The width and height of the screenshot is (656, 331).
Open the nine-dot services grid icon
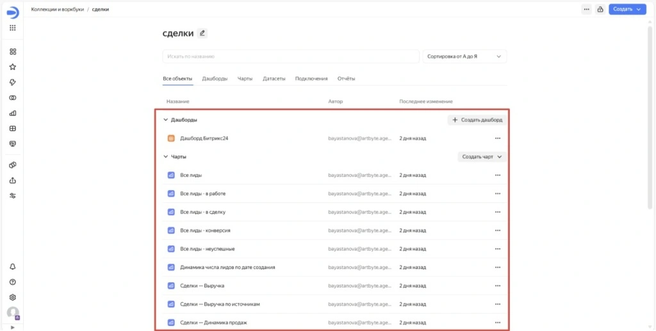pos(13,28)
